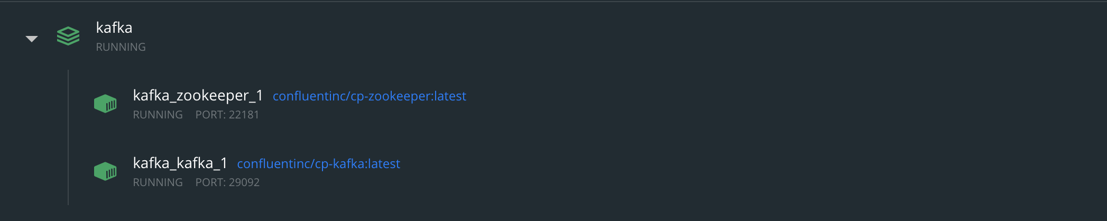The width and height of the screenshot is (1107, 221).
Task: Collapse the kafka stack disclosure arrow
Action: pyautogui.click(x=32, y=39)
